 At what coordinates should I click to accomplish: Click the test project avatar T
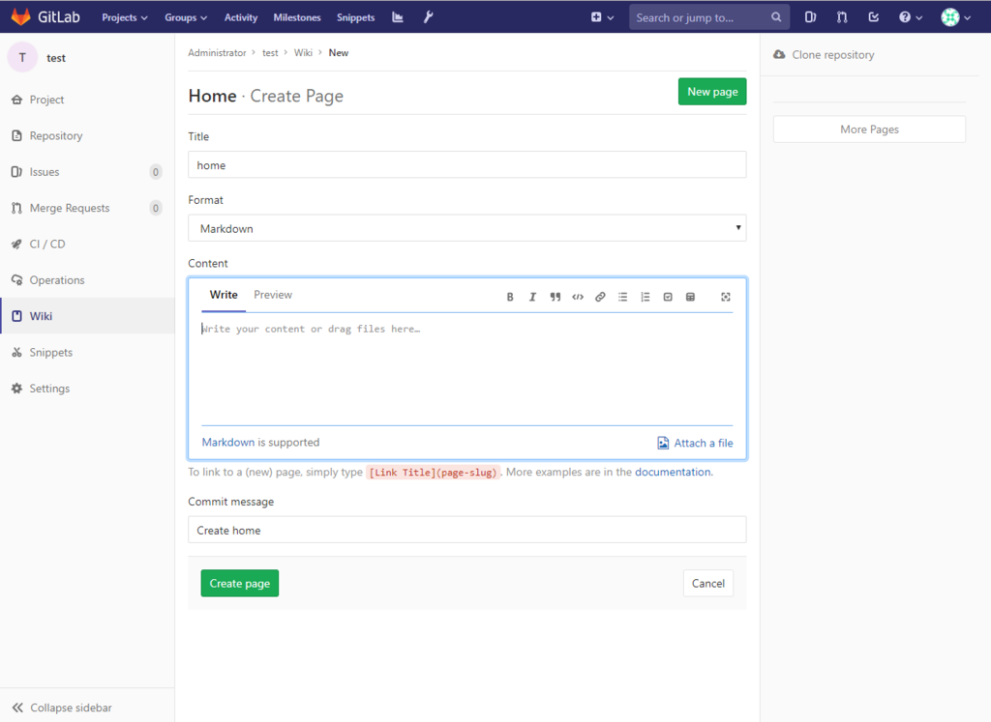(x=23, y=57)
